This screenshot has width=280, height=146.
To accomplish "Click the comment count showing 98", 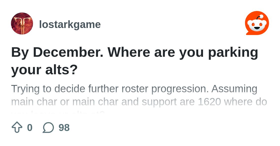I will [x=64, y=127].
